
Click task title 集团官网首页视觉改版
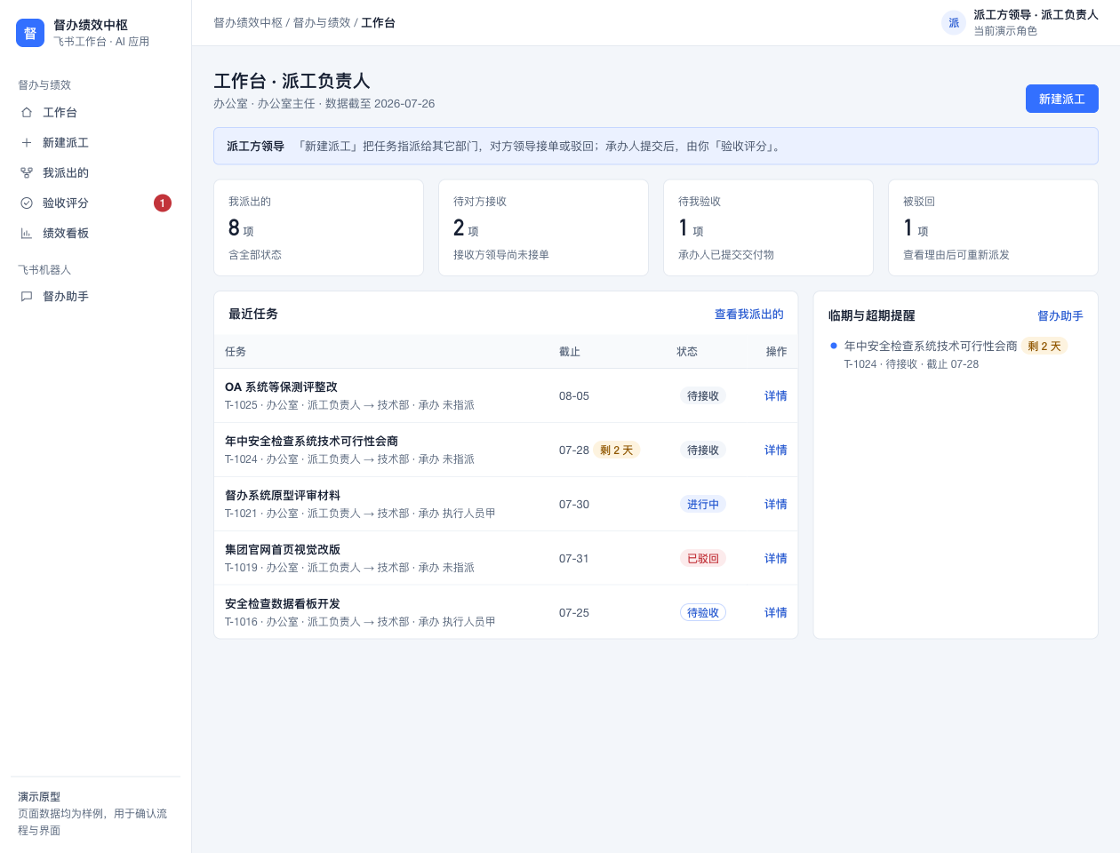coord(283,550)
